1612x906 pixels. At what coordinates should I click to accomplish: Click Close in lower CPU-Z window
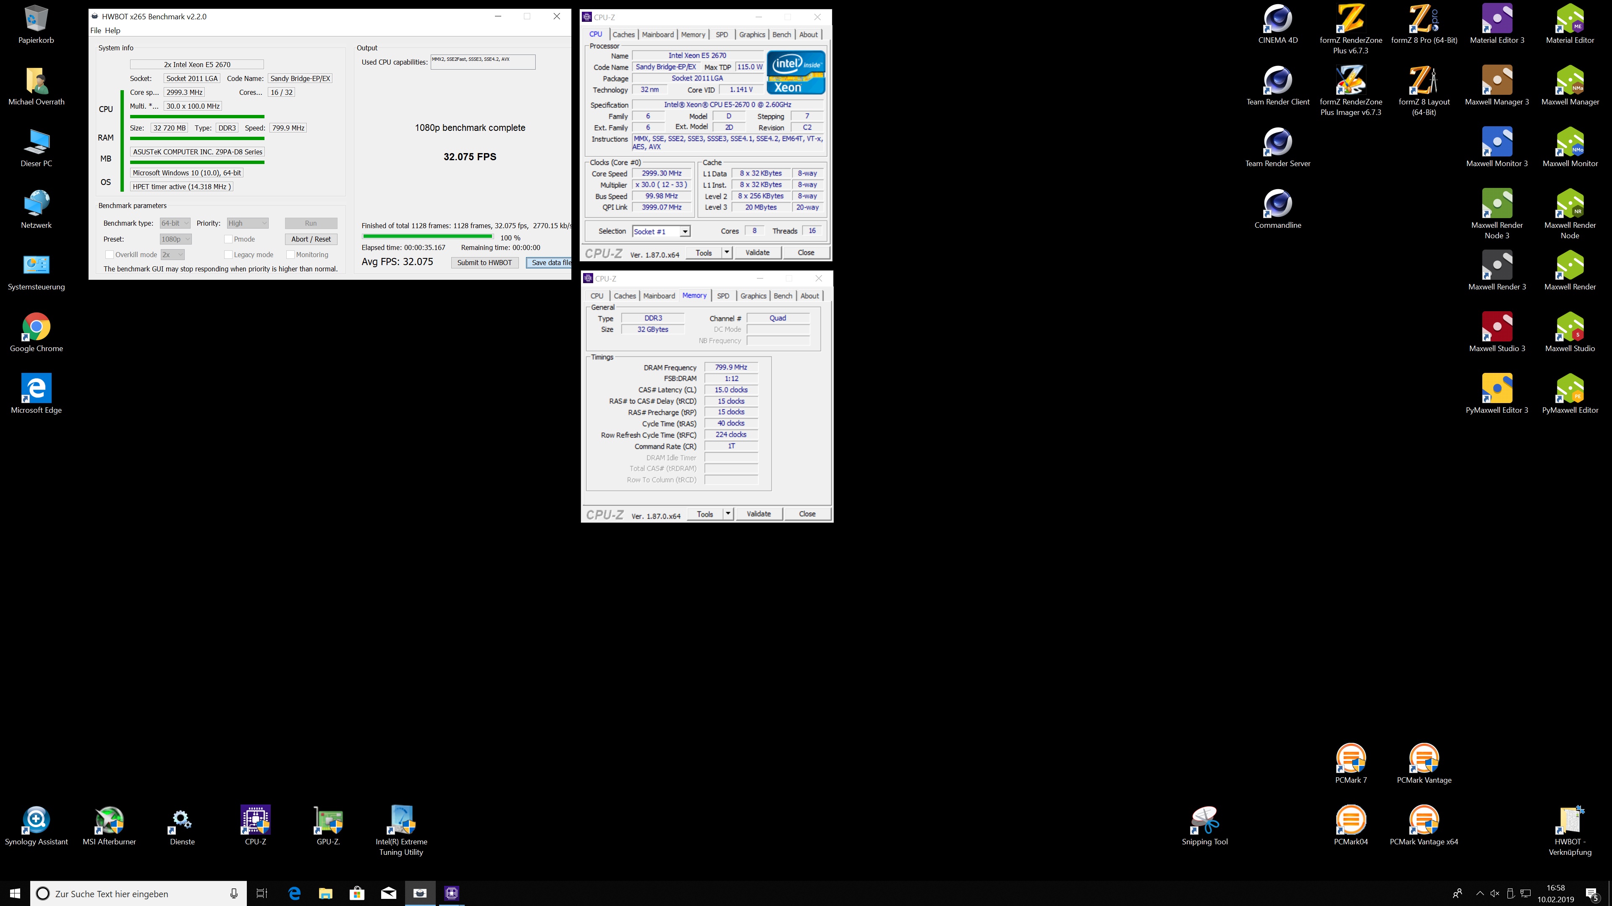807,514
